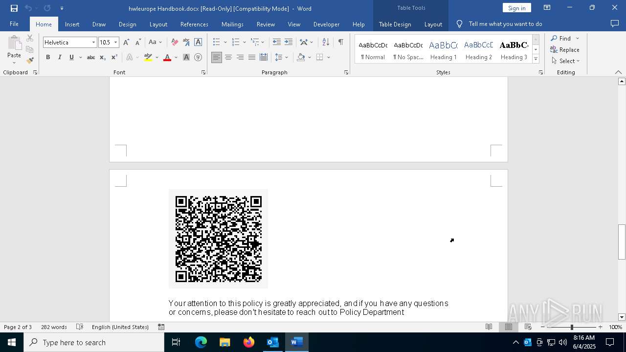Toggle macro recording in status bar

pos(161,327)
